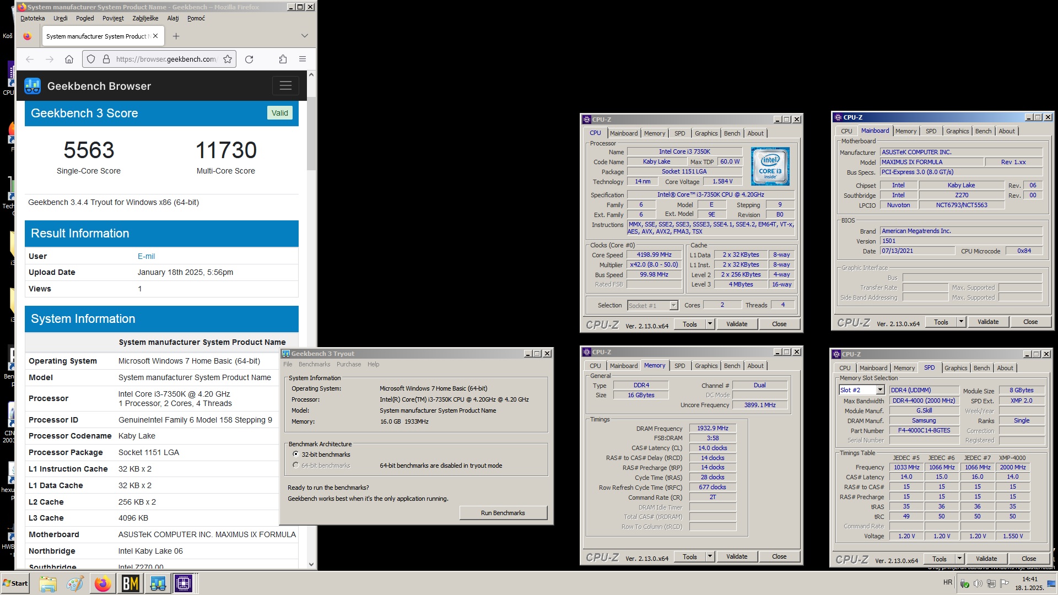Viewport: 1058px width, 595px height.
Task: Open the E-mil user link
Action: coord(146,256)
